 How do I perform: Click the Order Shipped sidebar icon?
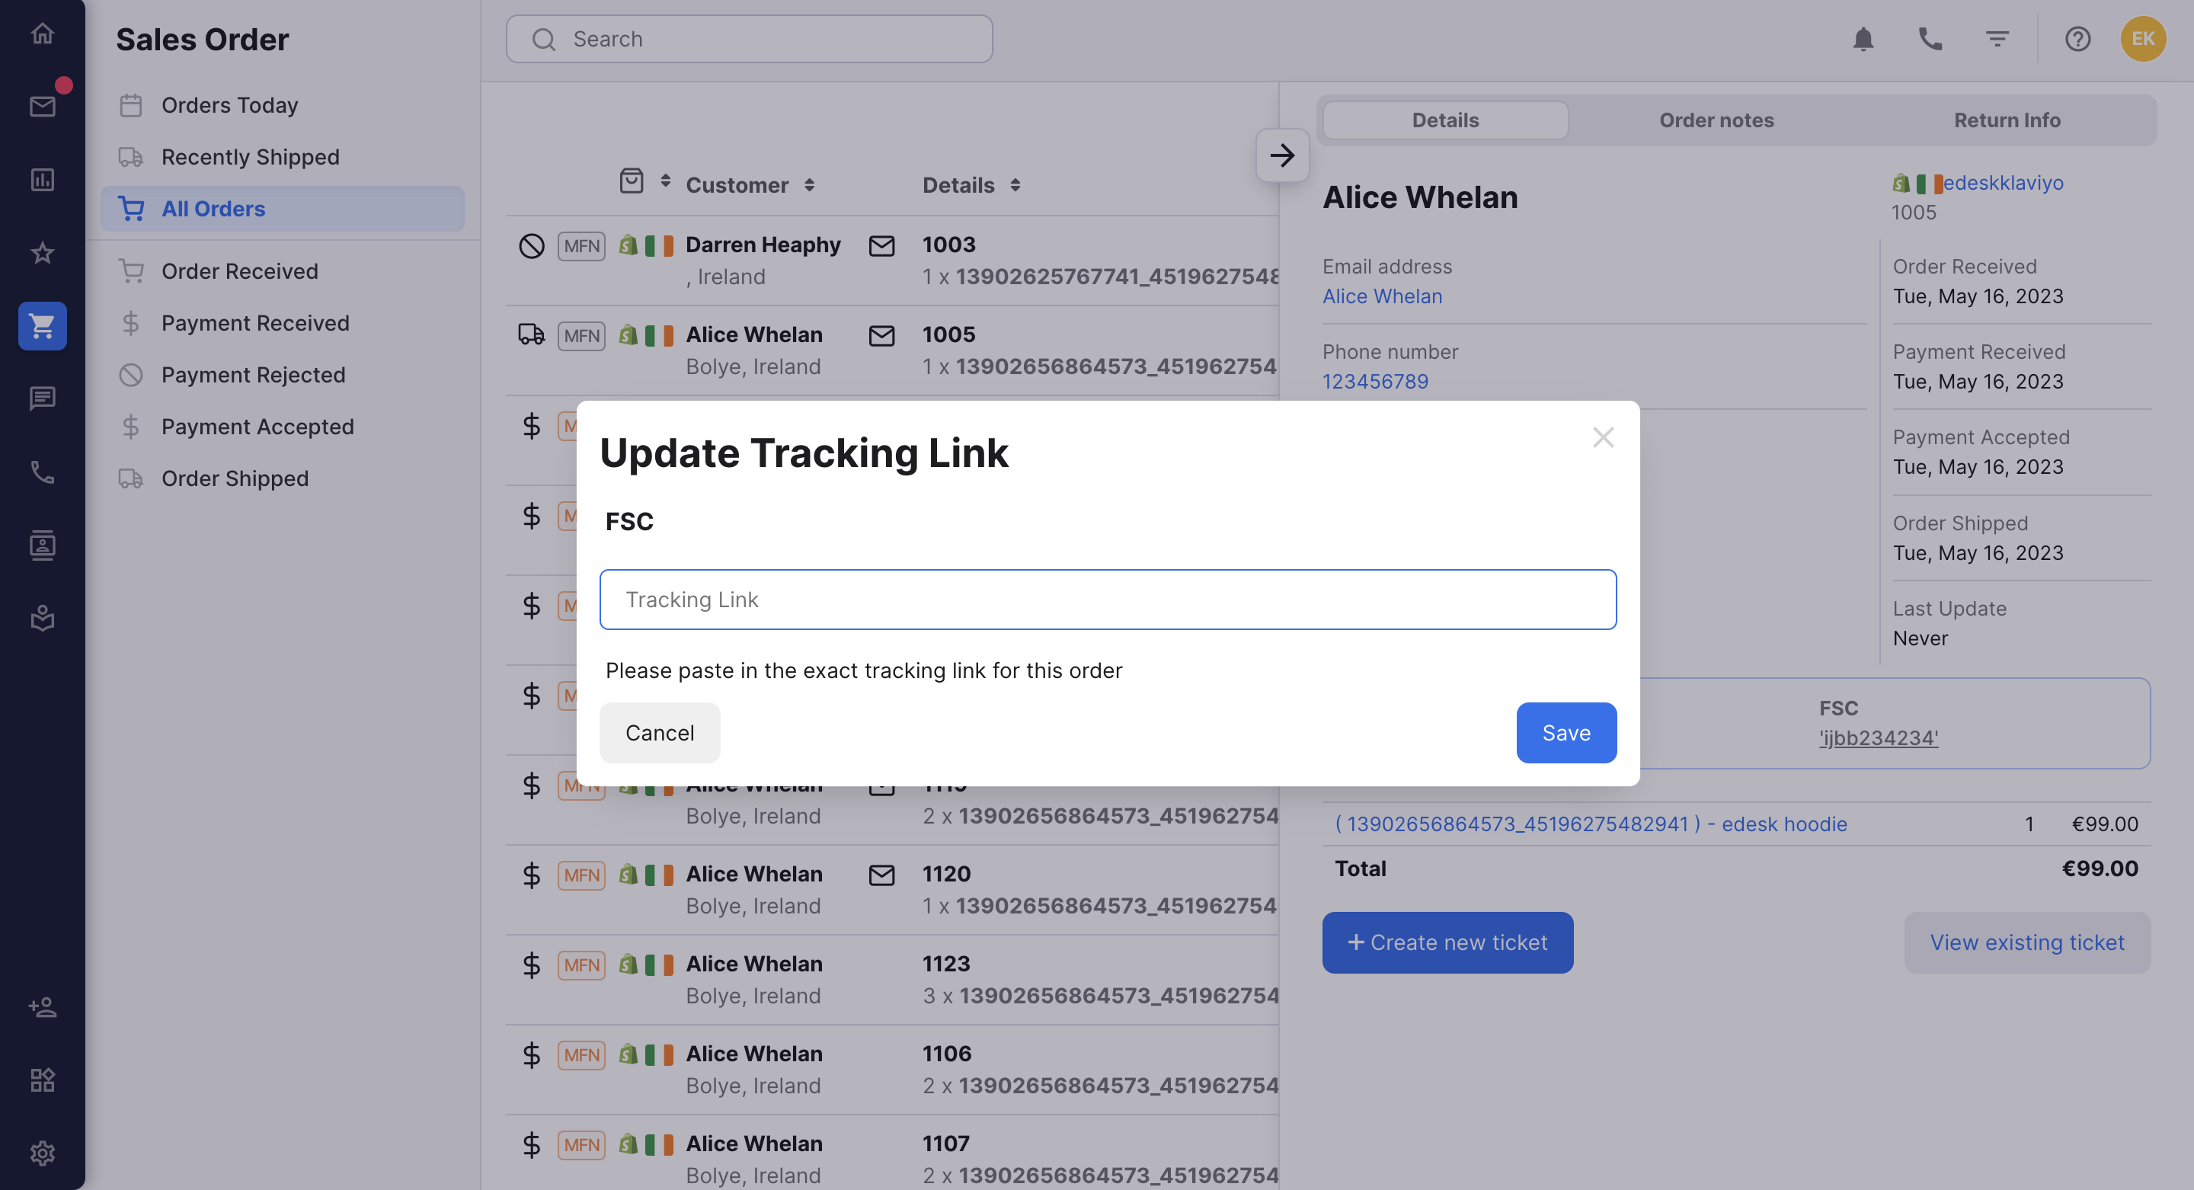click(132, 478)
